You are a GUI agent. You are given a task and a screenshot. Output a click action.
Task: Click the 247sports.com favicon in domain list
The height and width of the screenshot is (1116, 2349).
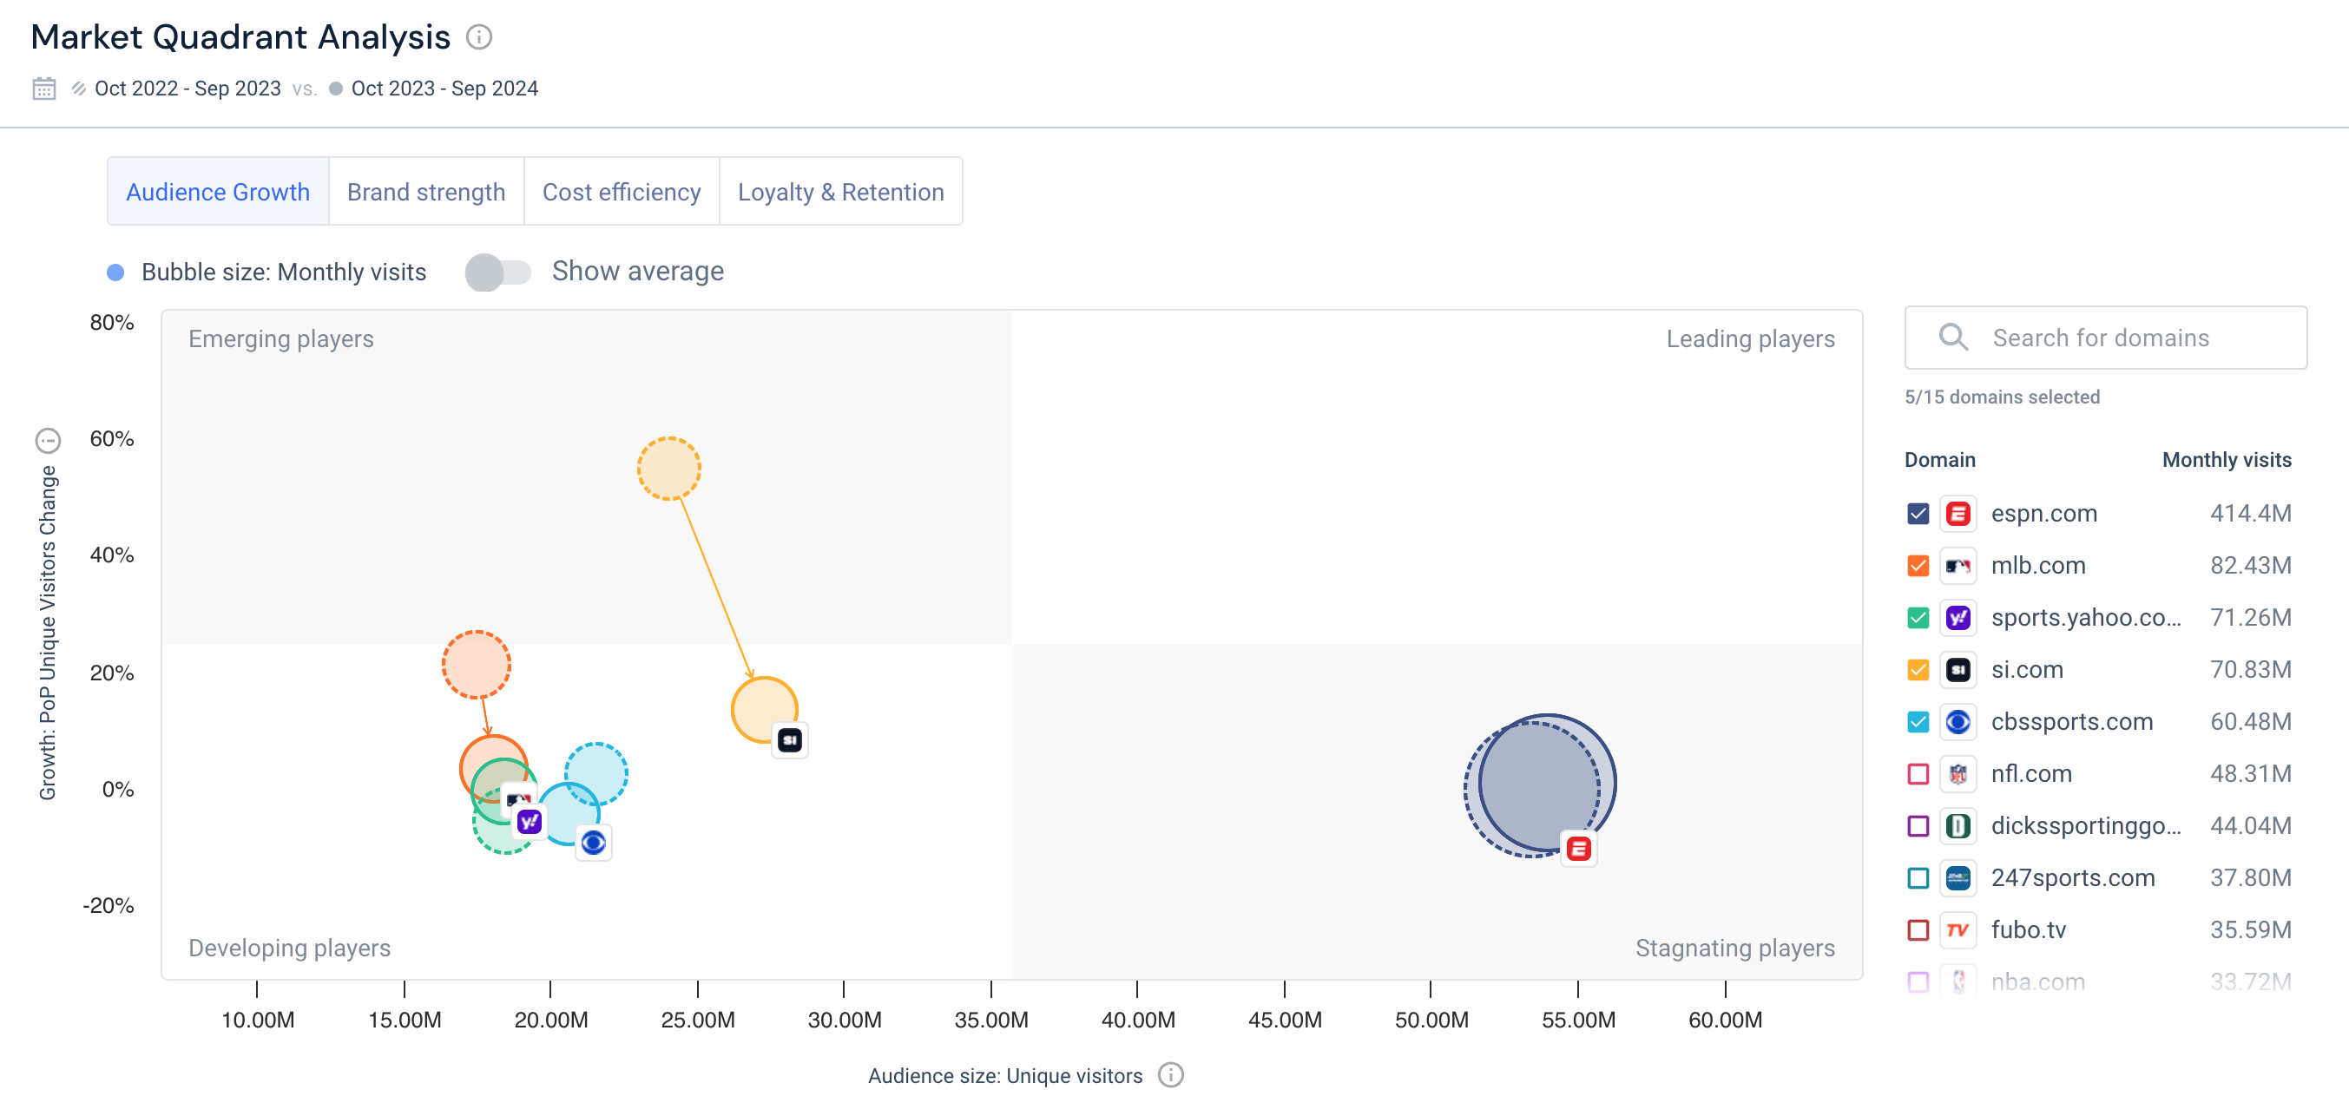[1957, 877]
